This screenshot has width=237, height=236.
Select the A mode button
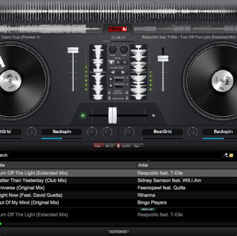pyautogui.click(x=124, y=62)
